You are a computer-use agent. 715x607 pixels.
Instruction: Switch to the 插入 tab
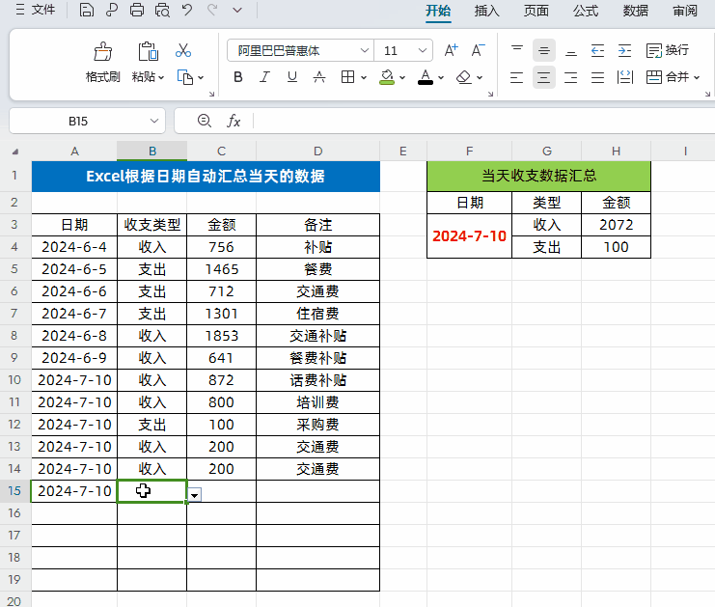coord(487,11)
